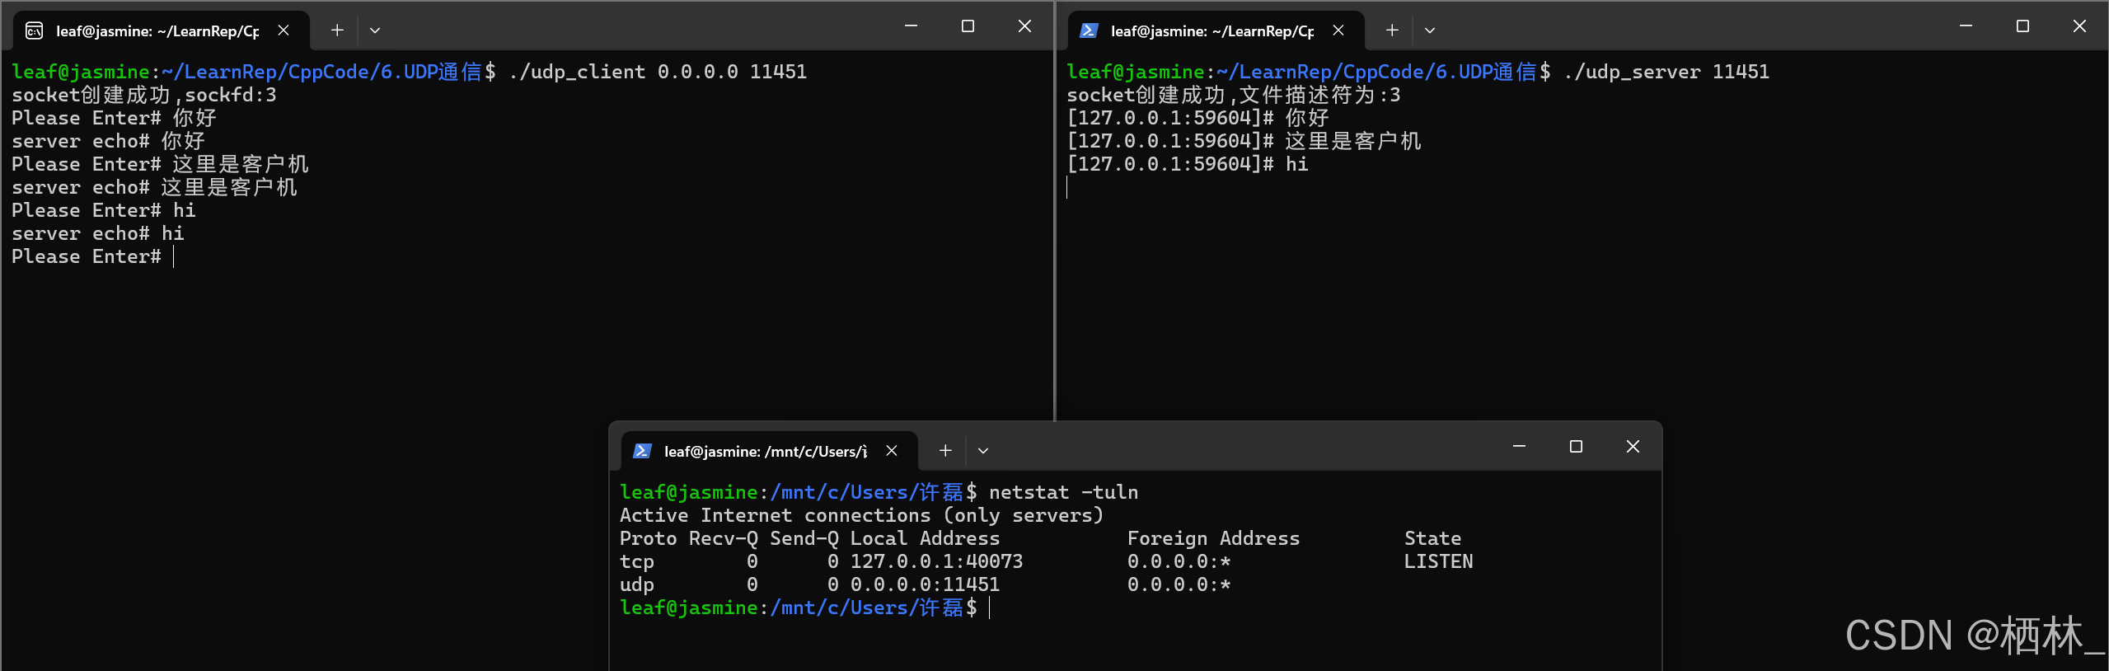2109x671 pixels.
Task: Minimize the udp_client terminal window
Action: pyautogui.click(x=911, y=26)
